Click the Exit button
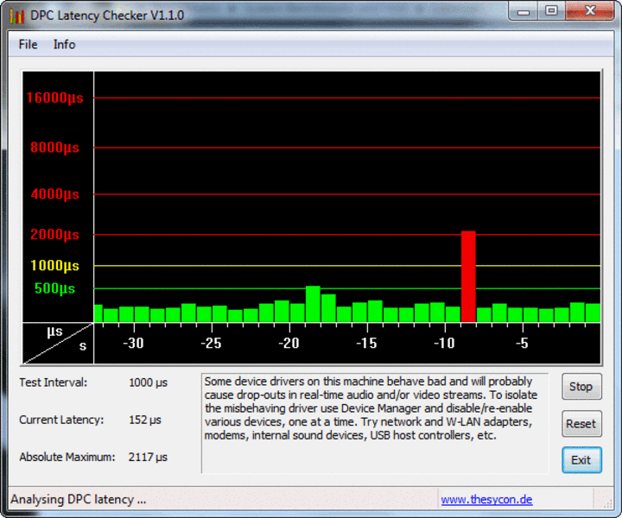622x518 pixels. [581, 460]
